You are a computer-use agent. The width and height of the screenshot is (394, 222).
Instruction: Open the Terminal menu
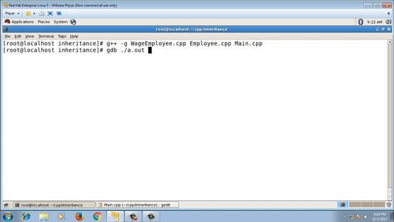tap(46, 36)
